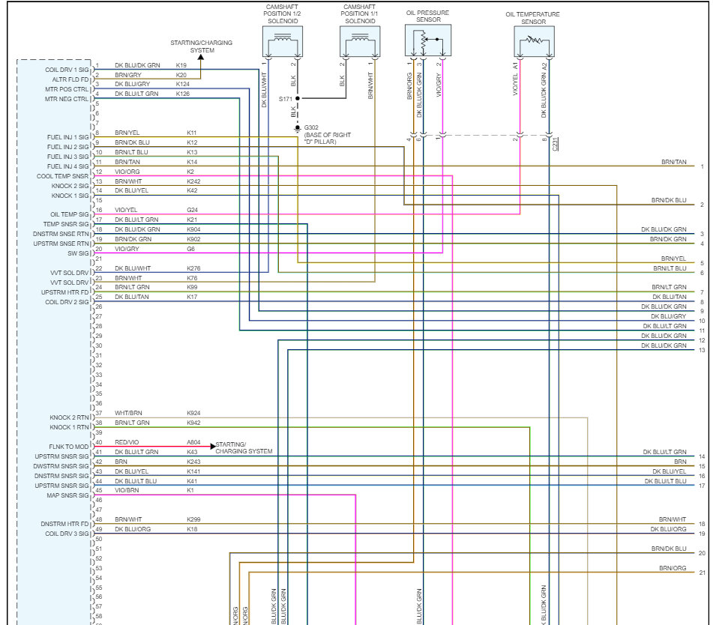
Task: Click the G302 ground symbol
Action: pyautogui.click(x=298, y=129)
